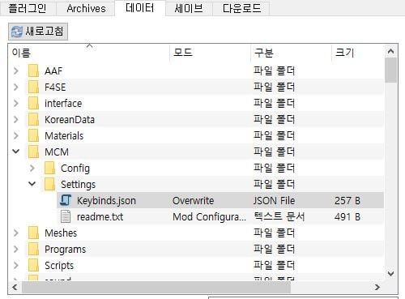Select the Settings folder name

(x=78, y=185)
